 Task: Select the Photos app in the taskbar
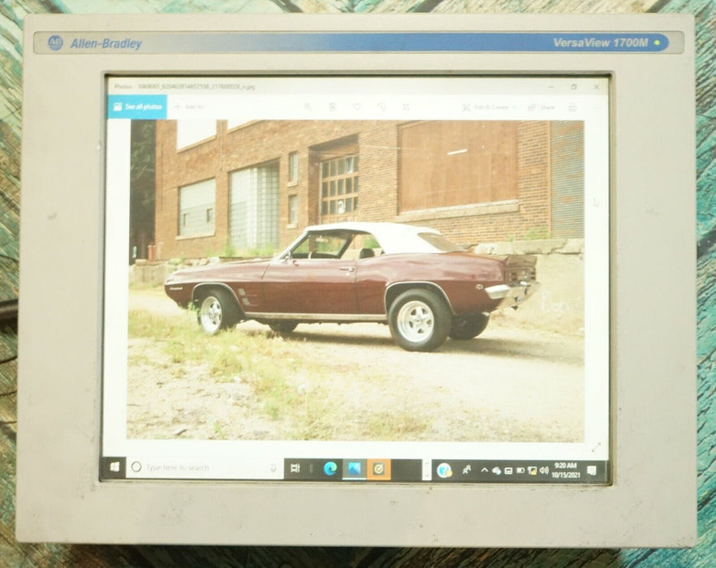354,468
